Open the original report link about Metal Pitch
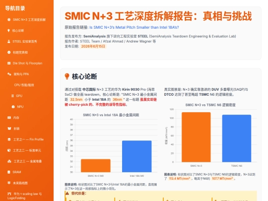268x201 pixels. point(134,27)
